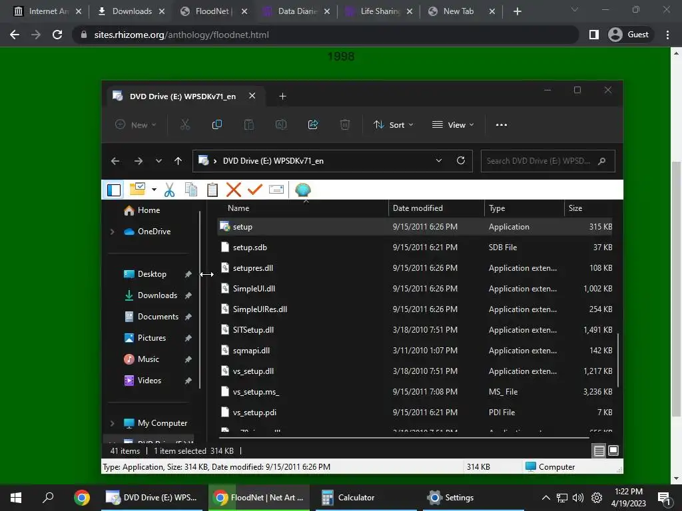Click the Classic Shell globe settings icon
This screenshot has width=682, height=511.
303,190
